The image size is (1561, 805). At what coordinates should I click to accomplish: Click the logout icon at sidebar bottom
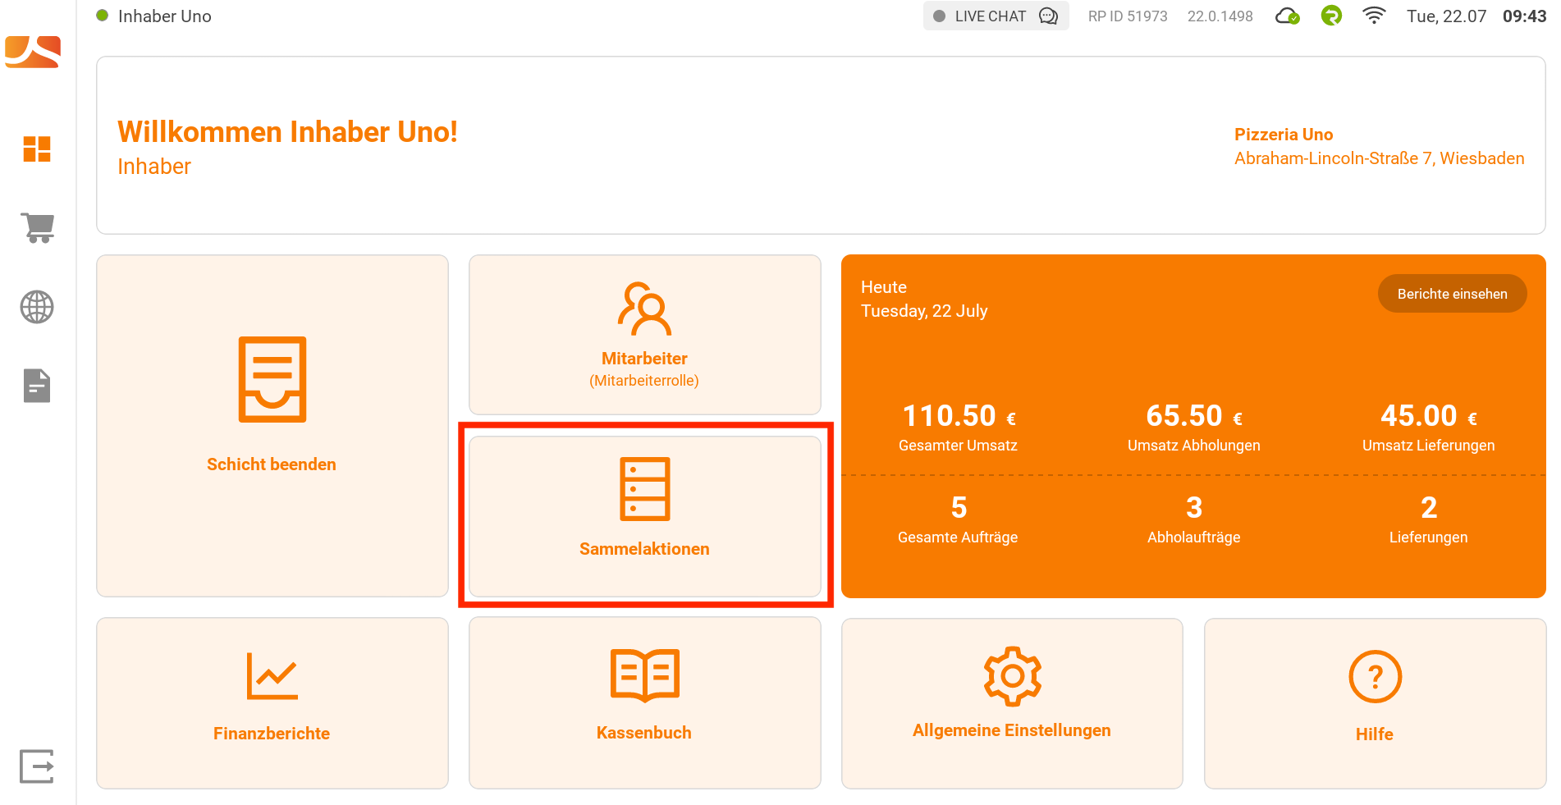[x=37, y=766]
